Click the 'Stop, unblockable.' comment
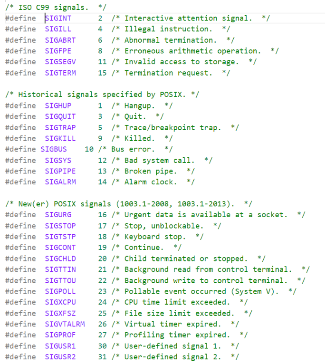This screenshot has height=364, width=325. [166, 226]
